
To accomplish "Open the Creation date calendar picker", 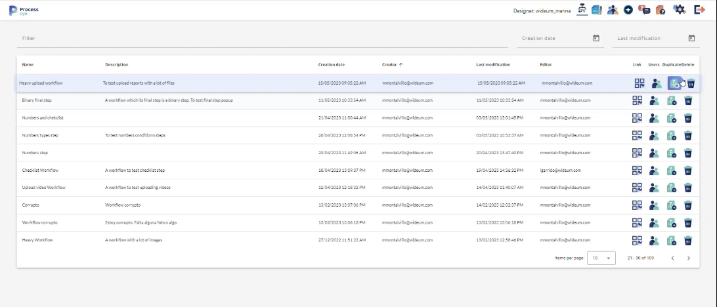I will (x=596, y=38).
